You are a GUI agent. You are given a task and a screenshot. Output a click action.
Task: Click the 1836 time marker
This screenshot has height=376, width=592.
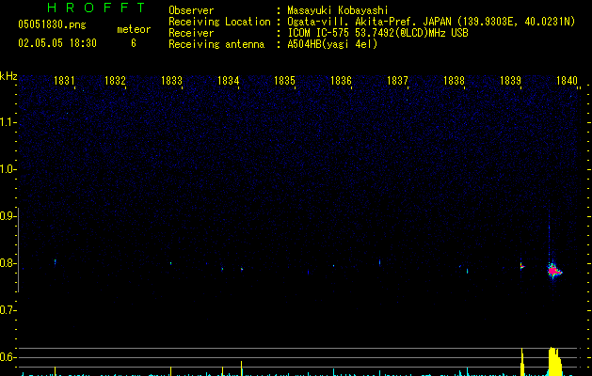pyautogui.click(x=342, y=80)
